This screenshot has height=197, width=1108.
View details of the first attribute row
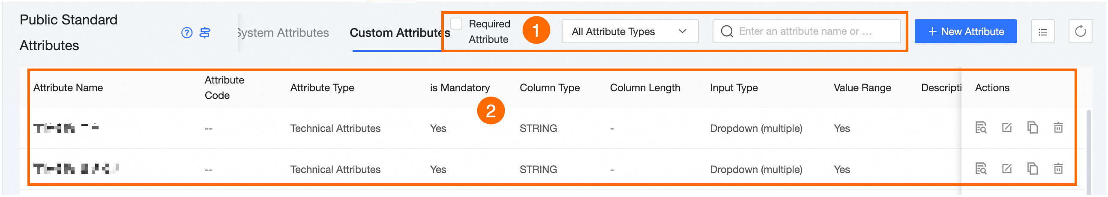click(x=981, y=128)
